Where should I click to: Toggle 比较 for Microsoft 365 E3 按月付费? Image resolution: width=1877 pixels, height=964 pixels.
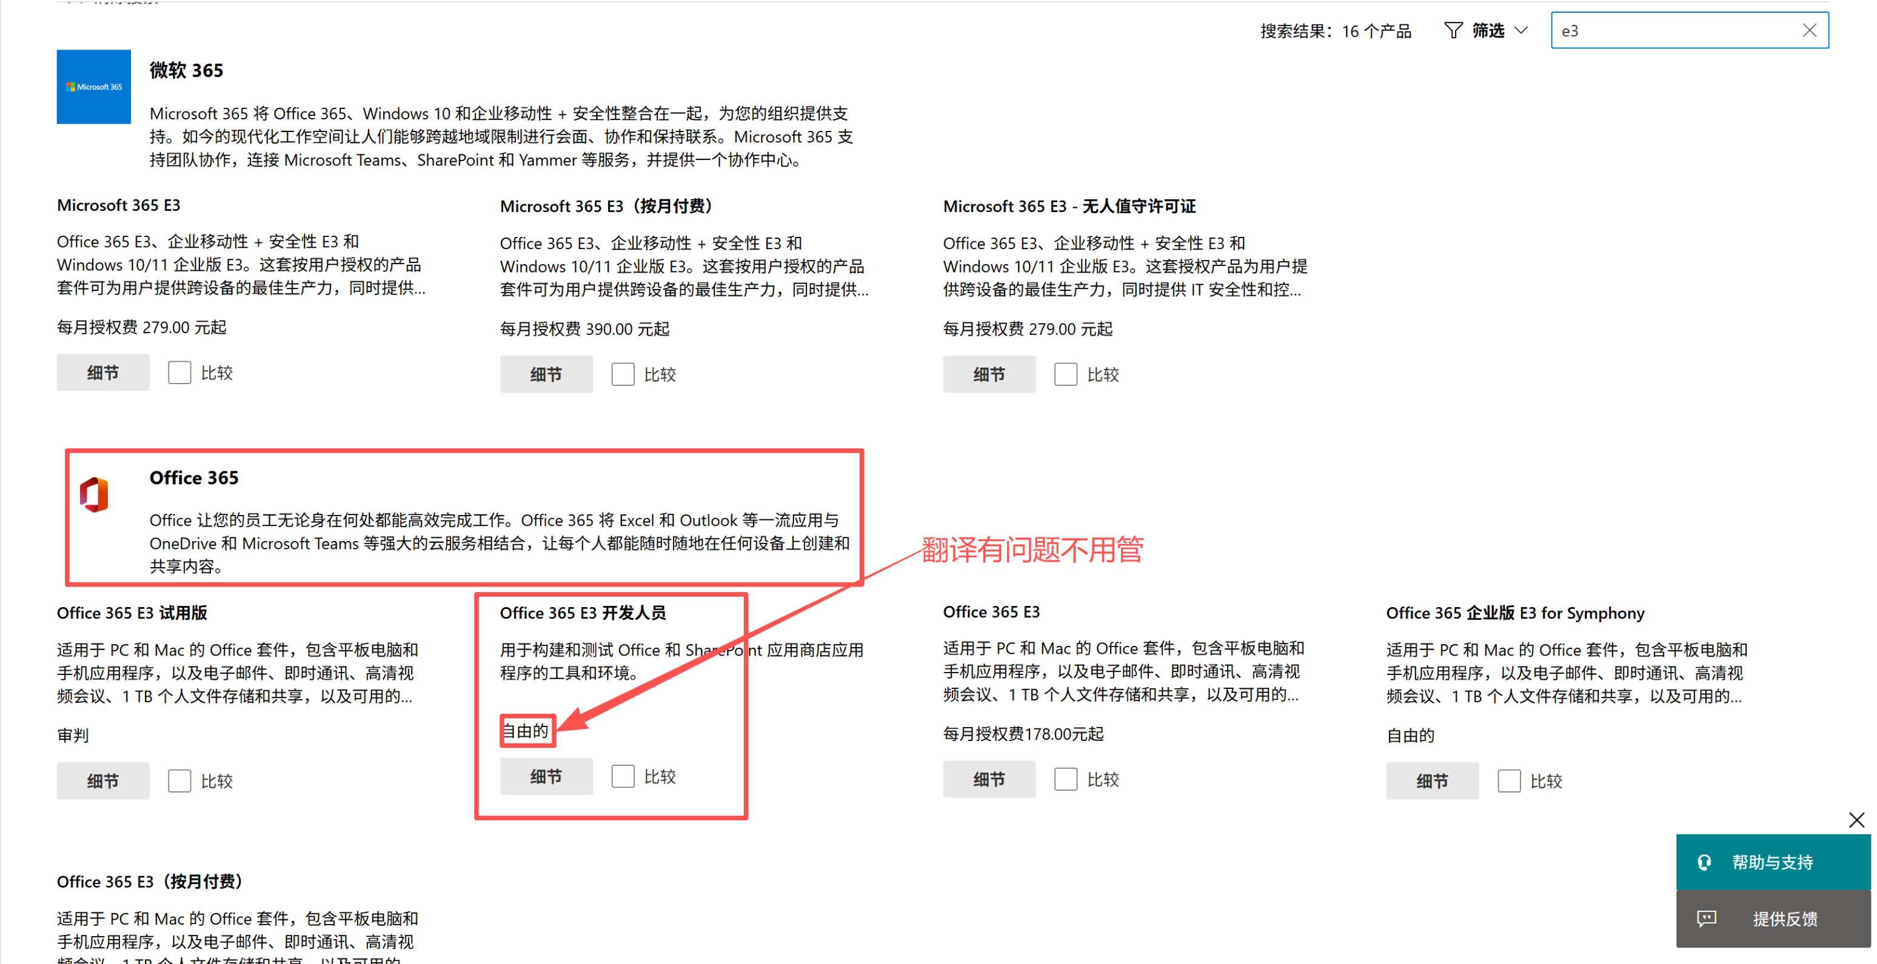[622, 374]
